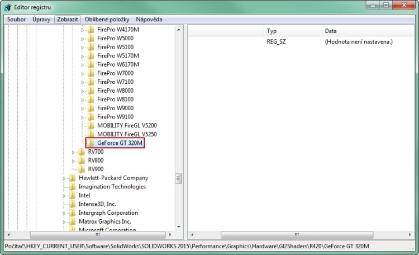419x255 pixels.
Task: Click the FirePro W4170M folder icon
Action: click(x=91, y=30)
